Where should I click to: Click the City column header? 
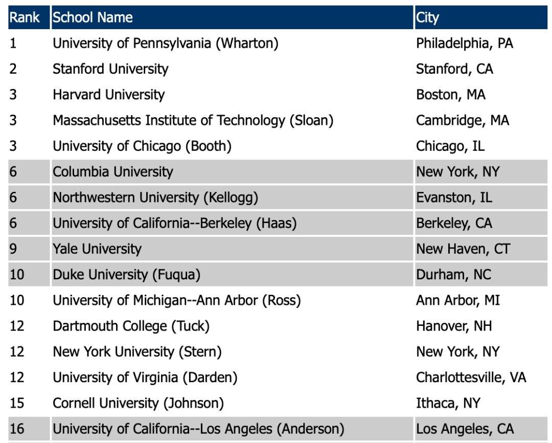[x=428, y=17]
